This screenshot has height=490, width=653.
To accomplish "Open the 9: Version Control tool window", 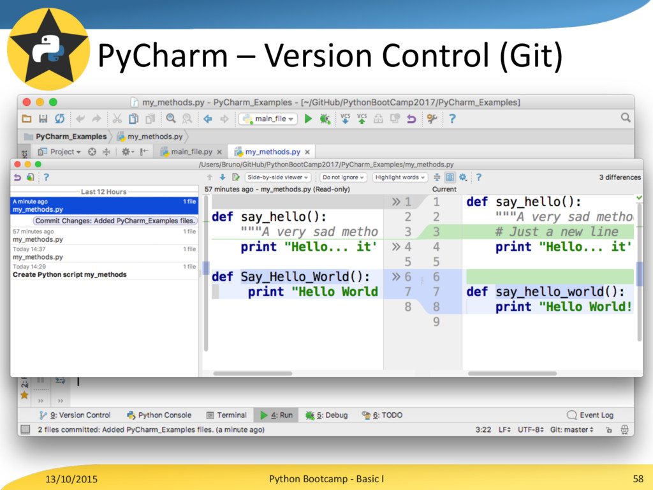I will tap(75, 415).
